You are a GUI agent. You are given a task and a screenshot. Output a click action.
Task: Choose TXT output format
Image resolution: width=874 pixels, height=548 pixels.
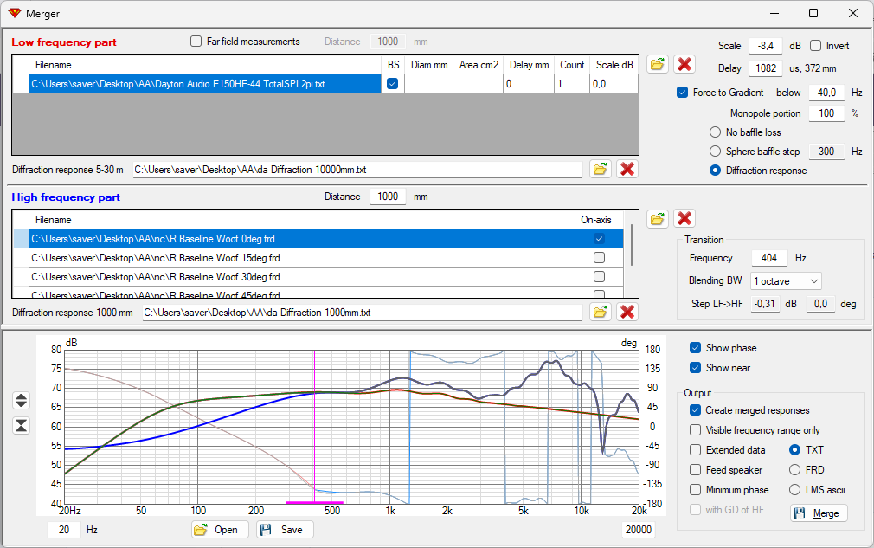pos(795,450)
